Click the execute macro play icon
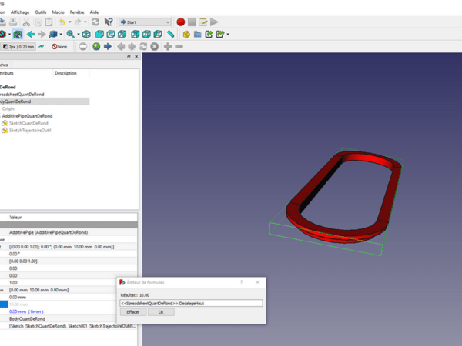Viewport: 462px width, 346px height. 214,22
